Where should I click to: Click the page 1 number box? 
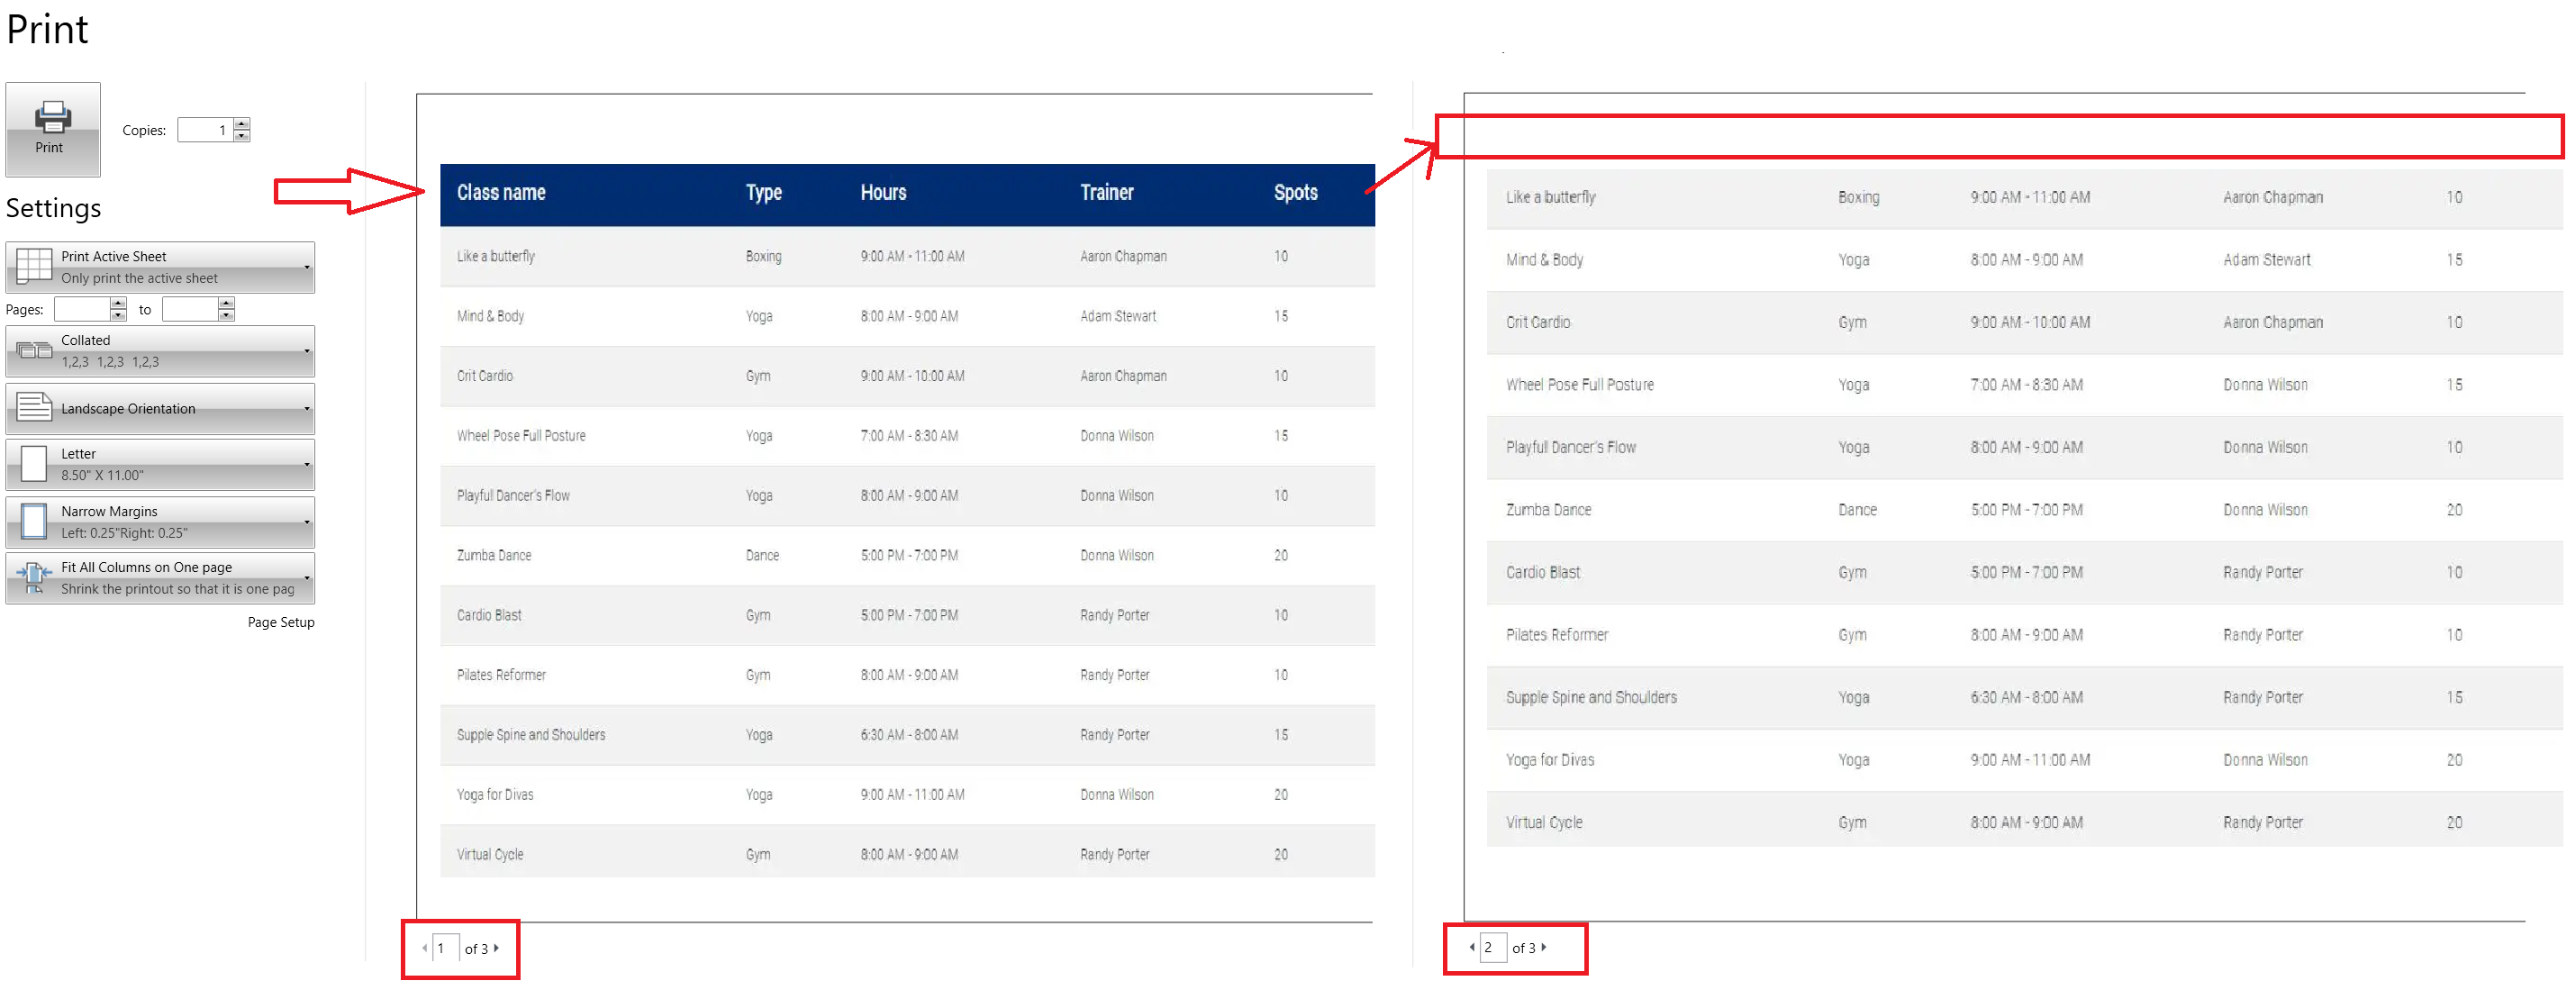(x=445, y=948)
